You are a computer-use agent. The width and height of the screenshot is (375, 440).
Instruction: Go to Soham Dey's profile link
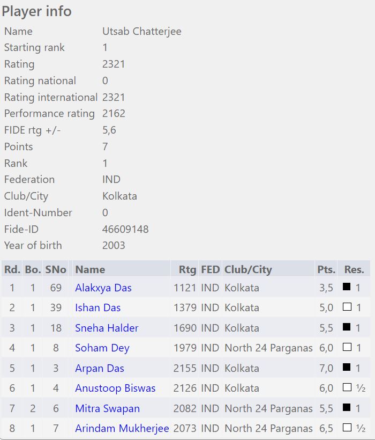(102, 348)
